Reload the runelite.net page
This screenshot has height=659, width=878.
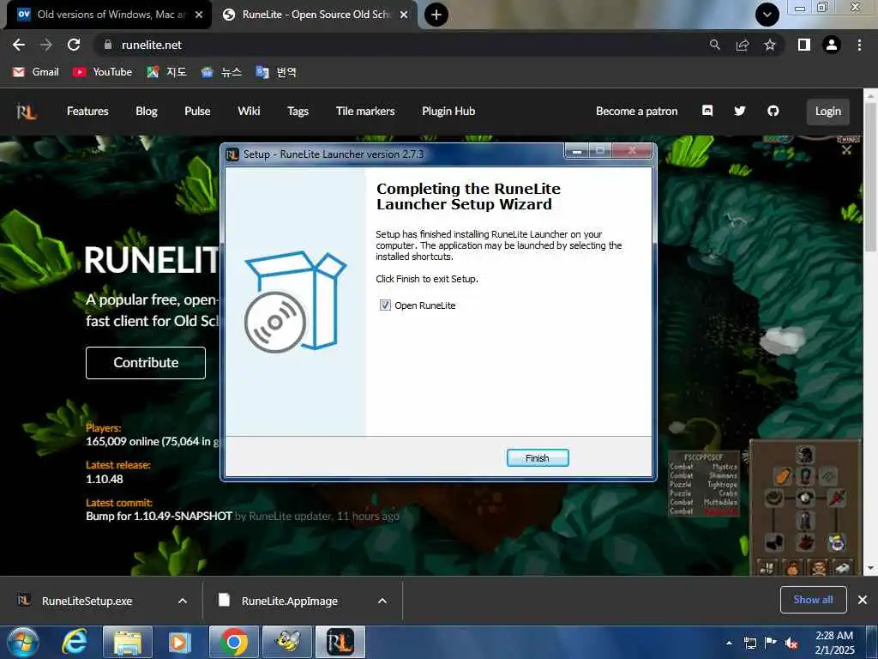(74, 45)
